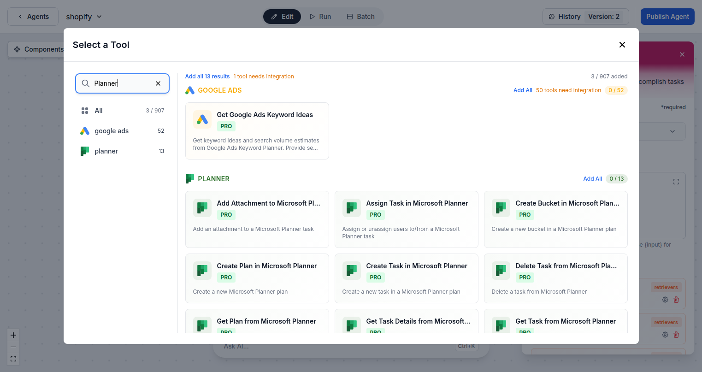Switch to the Run tab
The width and height of the screenshot is (702, 372).
click(320, 16)
